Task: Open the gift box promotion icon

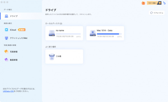Action: tap(143, 3)
